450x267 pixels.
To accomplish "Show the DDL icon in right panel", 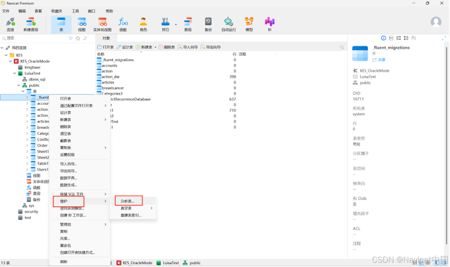I will point(391,38).
